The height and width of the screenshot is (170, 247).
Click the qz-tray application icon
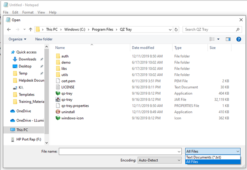(58, 94)
